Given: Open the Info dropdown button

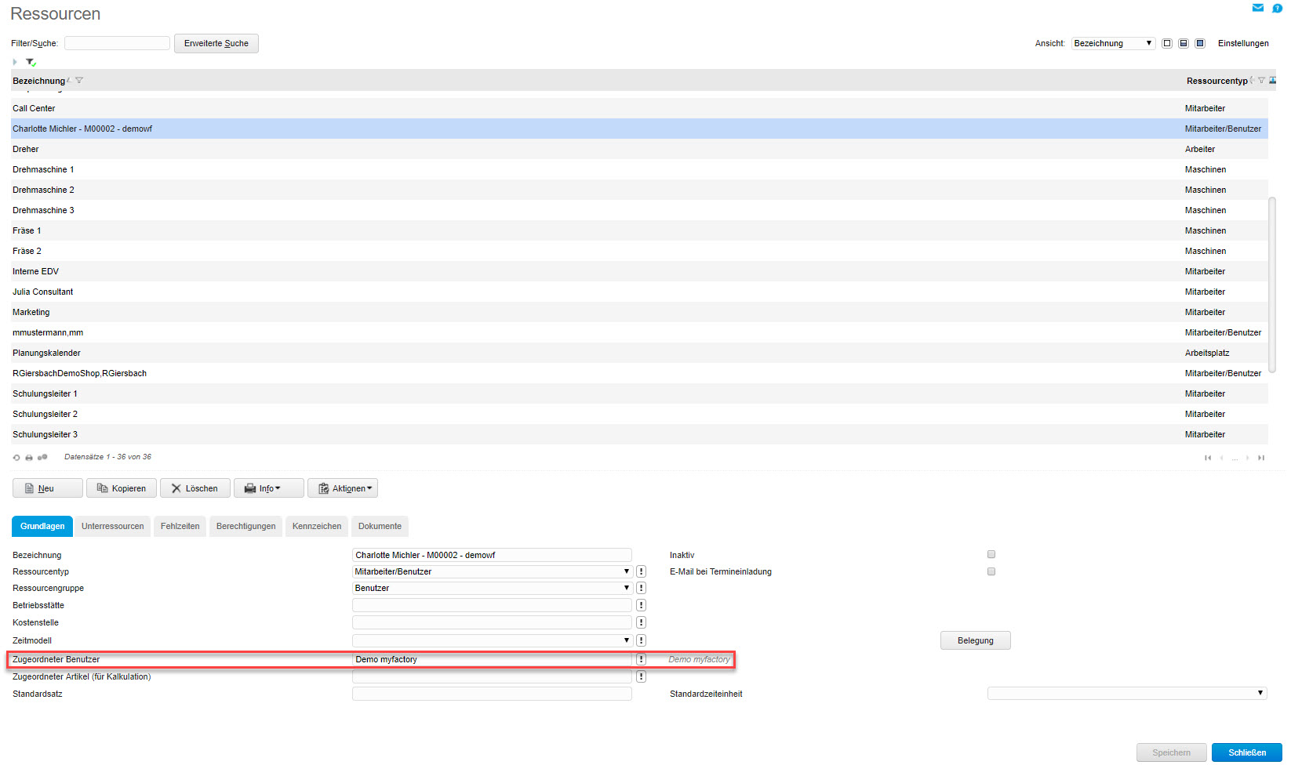Looking at the screenshot, I should 269,488.
